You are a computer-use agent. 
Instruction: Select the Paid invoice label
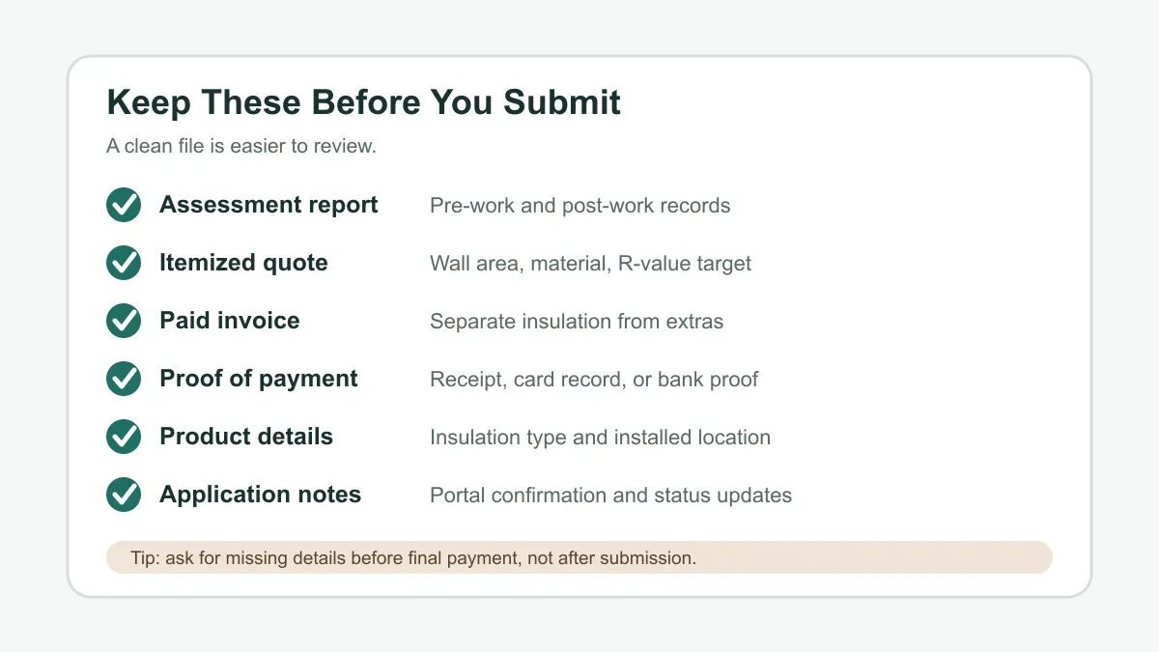pyautogui.click(x=230, y=321)
